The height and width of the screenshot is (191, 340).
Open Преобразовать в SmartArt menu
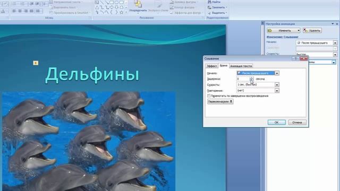(x=70, y=13)
